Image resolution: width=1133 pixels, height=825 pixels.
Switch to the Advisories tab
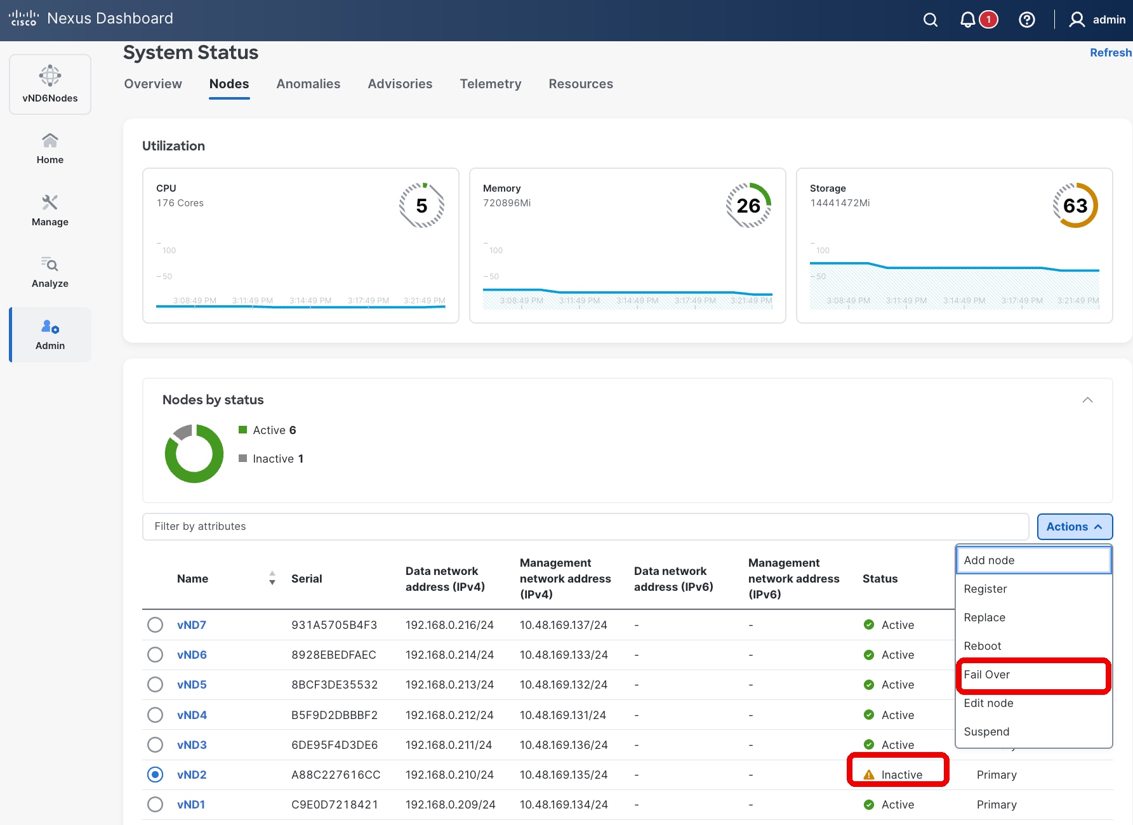400,84
